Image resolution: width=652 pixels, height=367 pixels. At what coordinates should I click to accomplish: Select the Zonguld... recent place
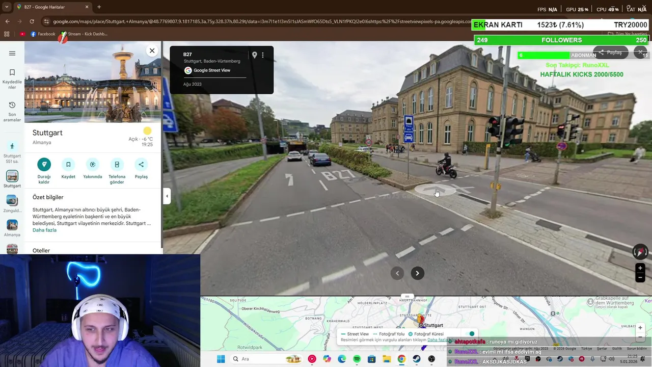click(12, 204)
